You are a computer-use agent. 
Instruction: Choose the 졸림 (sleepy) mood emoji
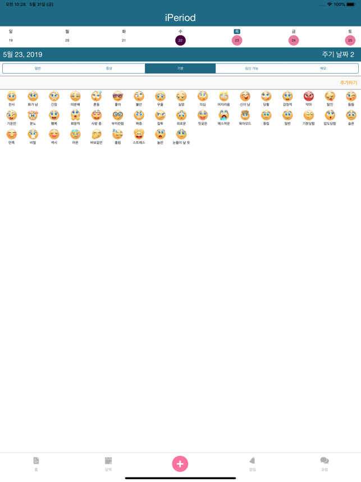click(x=117, y=135)
